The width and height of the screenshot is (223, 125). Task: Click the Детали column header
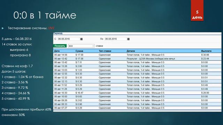tap(131, 51)
